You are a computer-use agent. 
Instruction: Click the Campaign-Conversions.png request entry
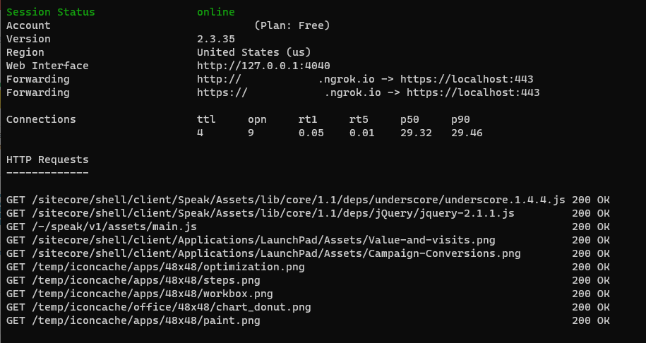click(x=263, y=253)
